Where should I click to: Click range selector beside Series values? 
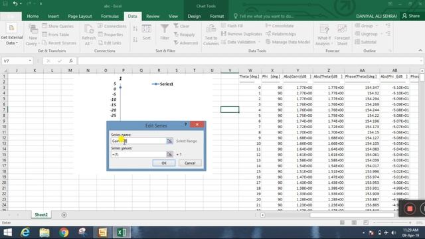pyautogui.click(x=170, y=155)
